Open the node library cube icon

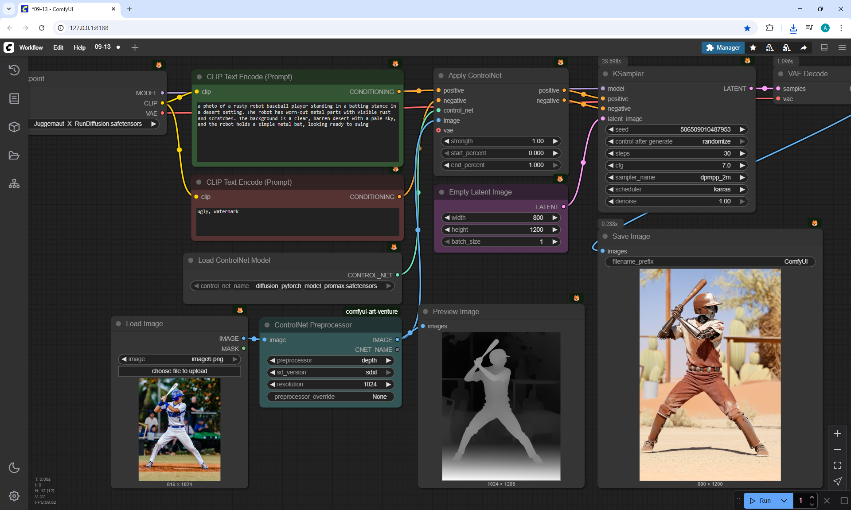14,127
